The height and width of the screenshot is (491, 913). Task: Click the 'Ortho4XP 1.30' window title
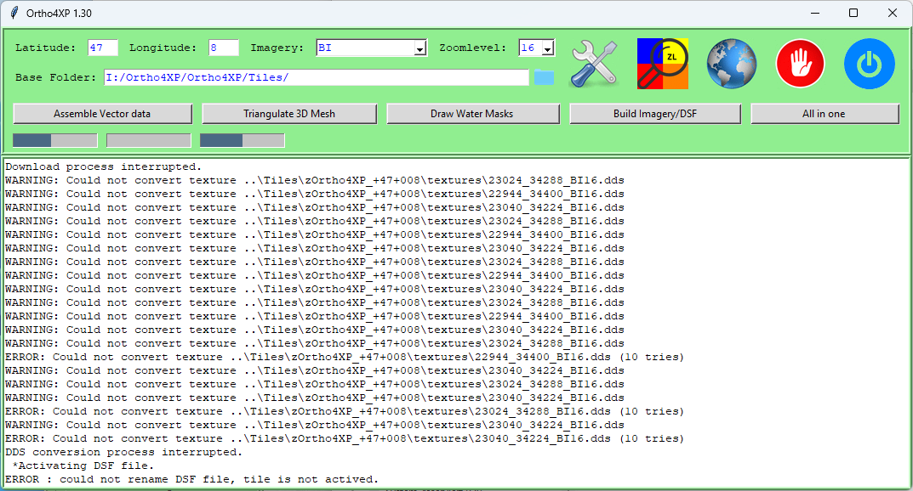(x=59, y=13)
